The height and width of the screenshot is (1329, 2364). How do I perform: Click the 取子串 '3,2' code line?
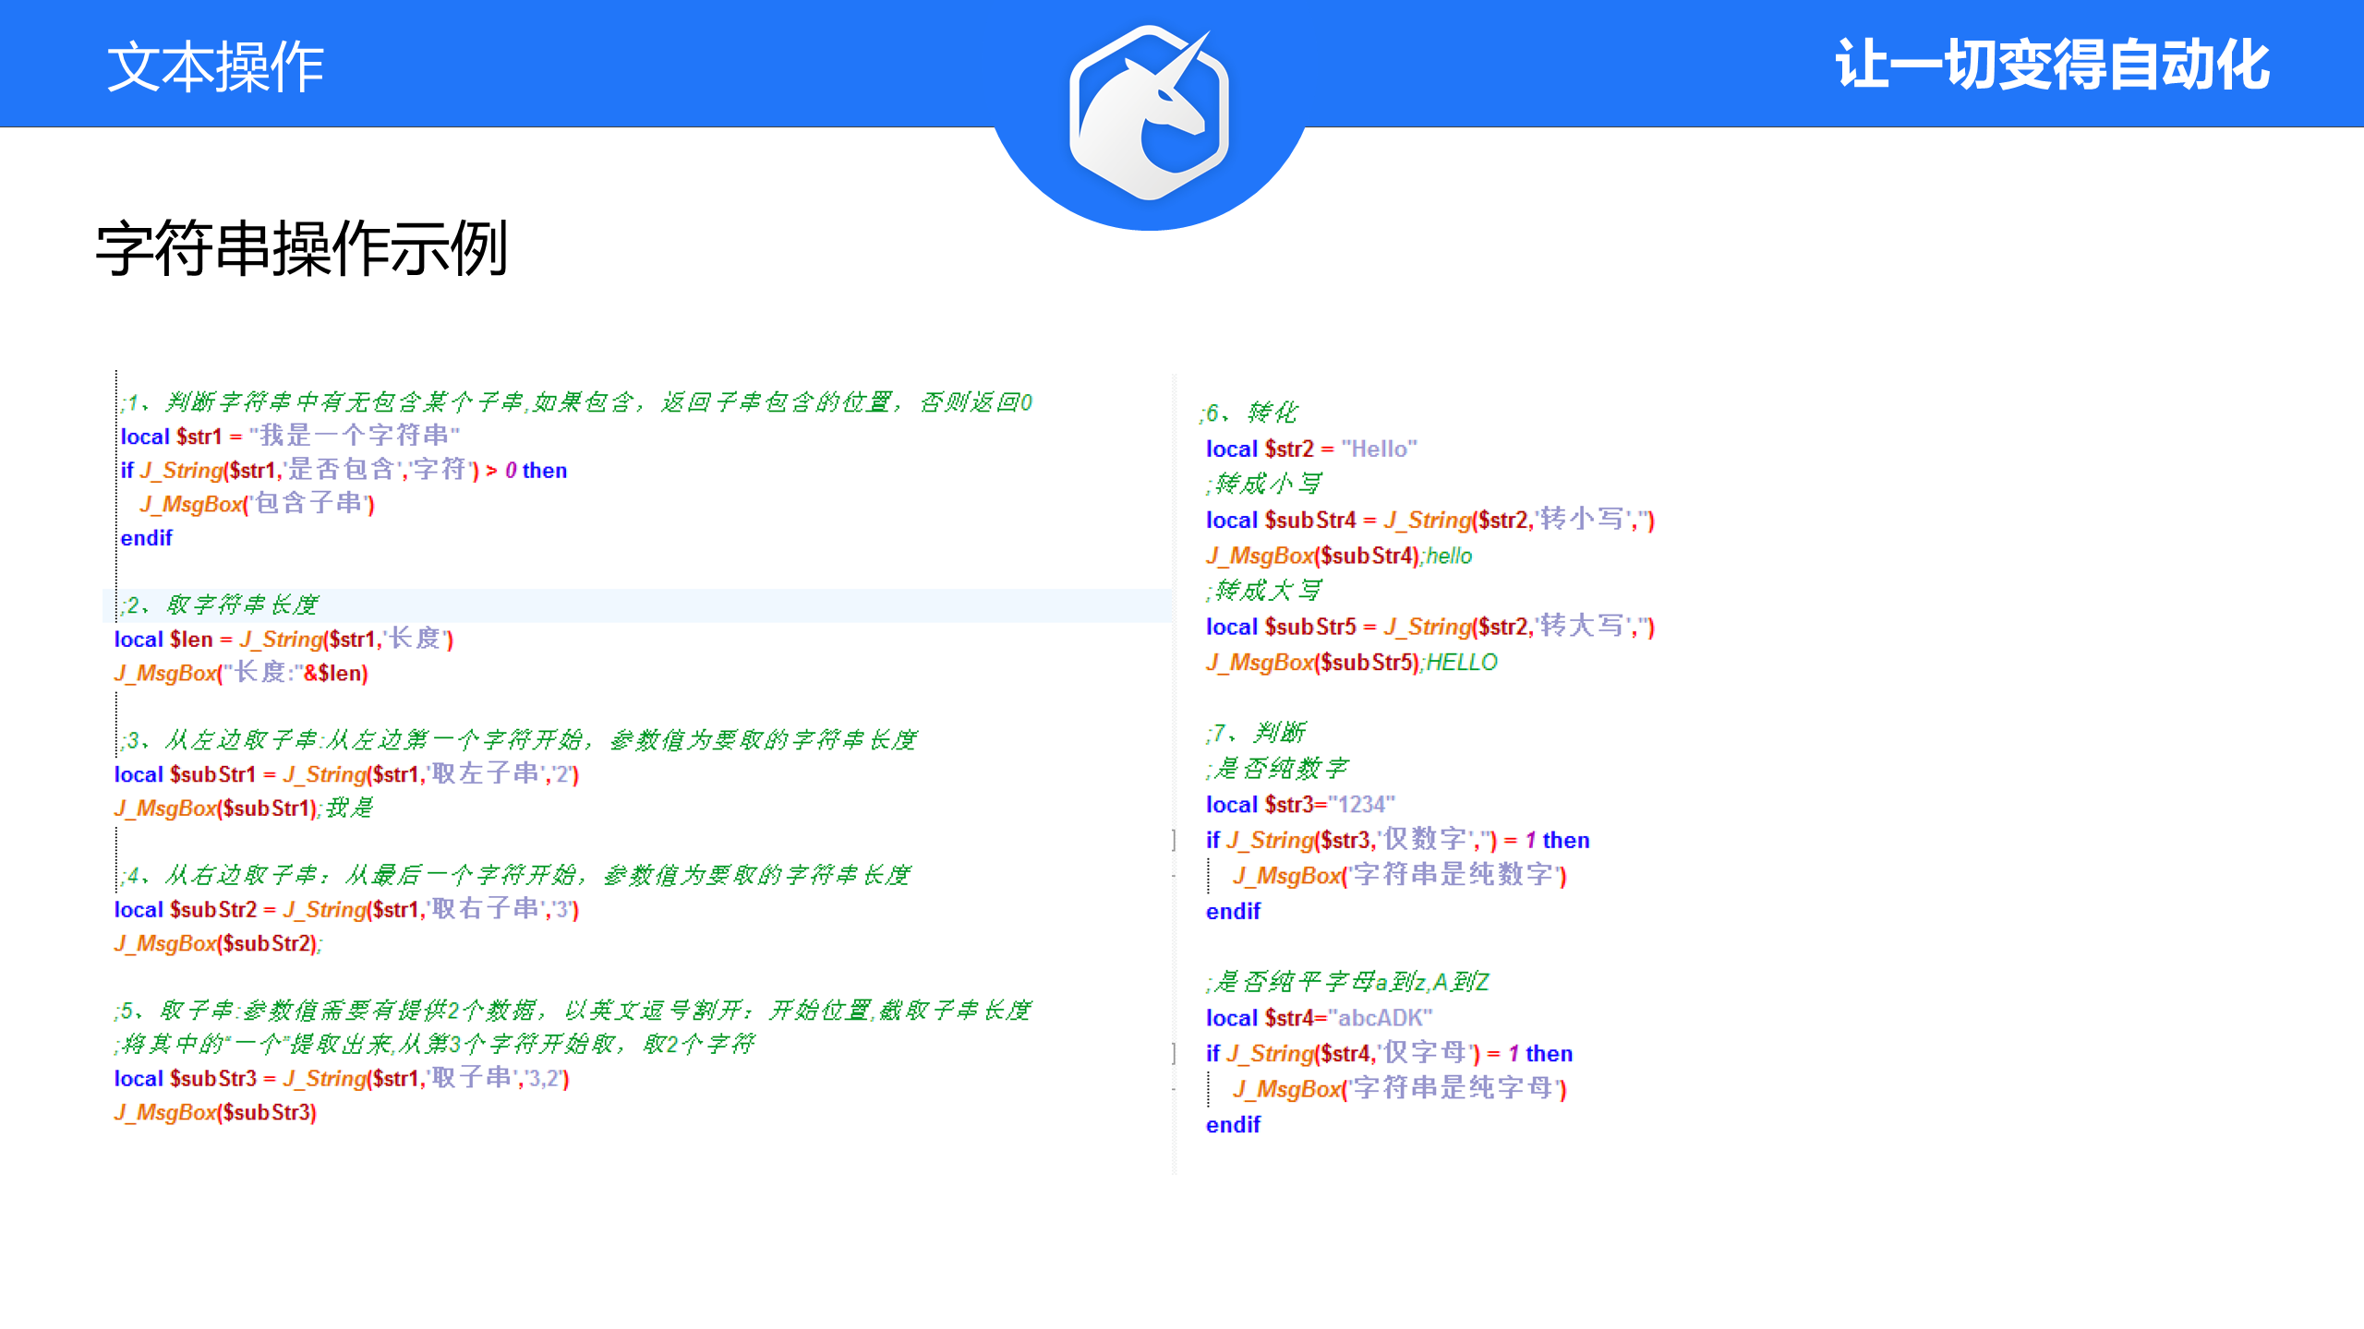[341, 1078]
